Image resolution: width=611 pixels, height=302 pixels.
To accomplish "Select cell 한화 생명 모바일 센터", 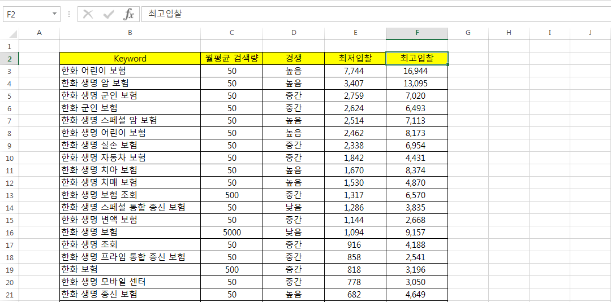I will pos(130,282).
